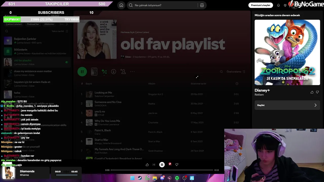Select the "Çalma Listeleri" filter chip
Screen dimensions: 324x182
click(14, 24)
